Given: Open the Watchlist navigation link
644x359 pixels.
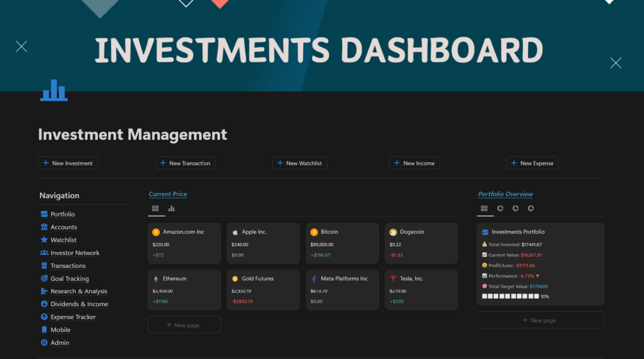Looking at the screenshot, I should click(x=63, y=240).
